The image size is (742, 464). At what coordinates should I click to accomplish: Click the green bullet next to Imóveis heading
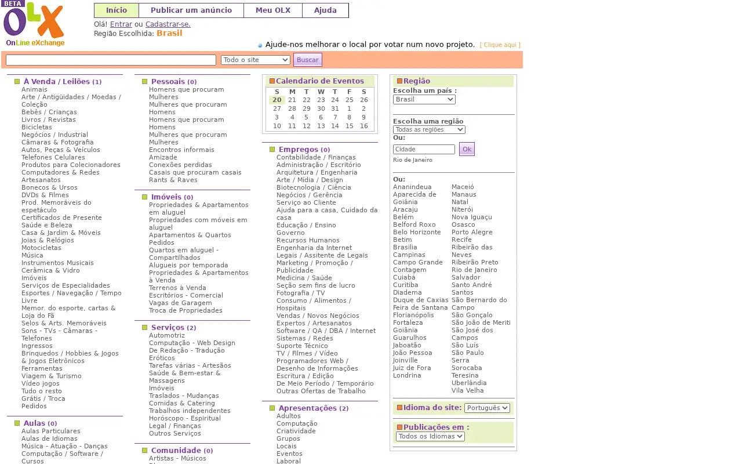pos(145,197)
